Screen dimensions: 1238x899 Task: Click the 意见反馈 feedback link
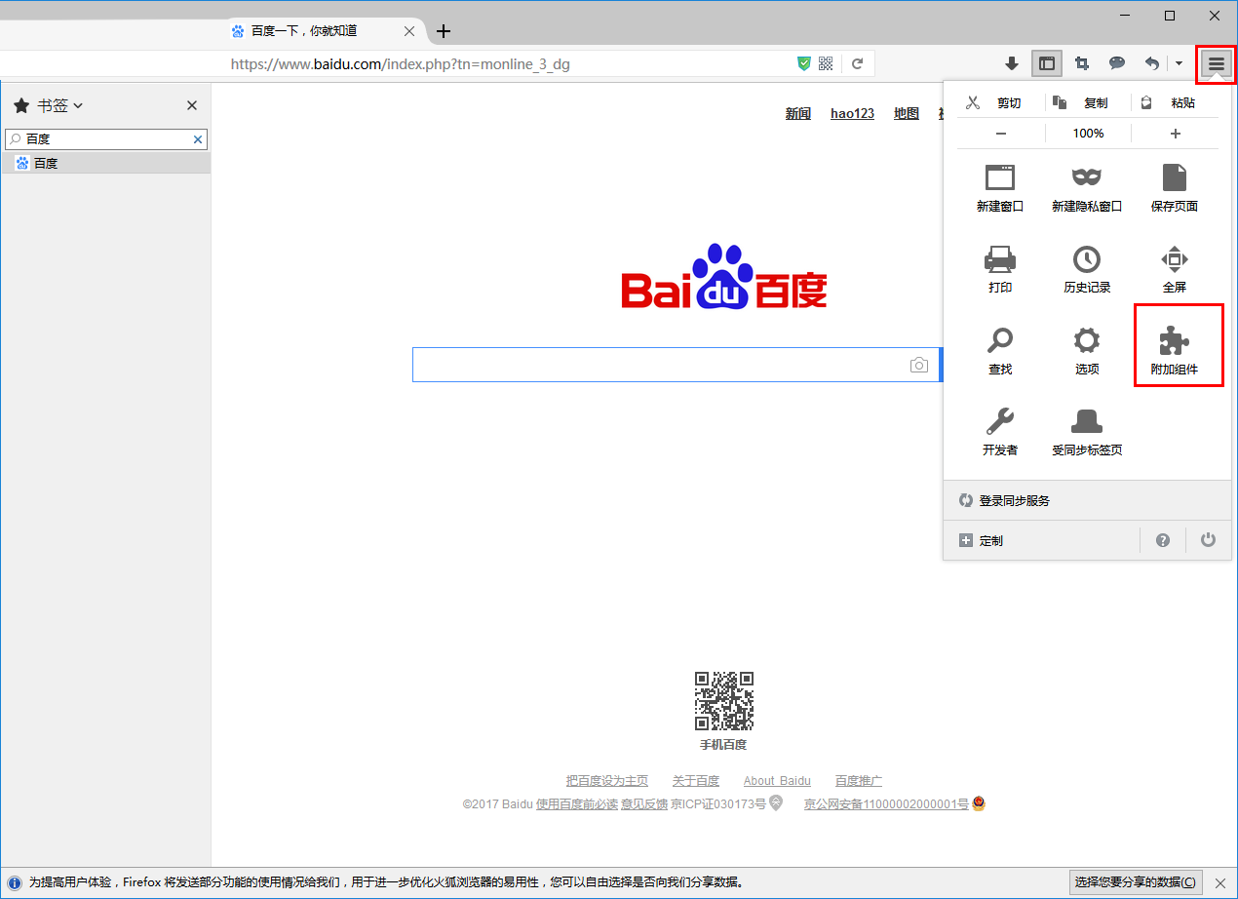click(x=644, y=804)
